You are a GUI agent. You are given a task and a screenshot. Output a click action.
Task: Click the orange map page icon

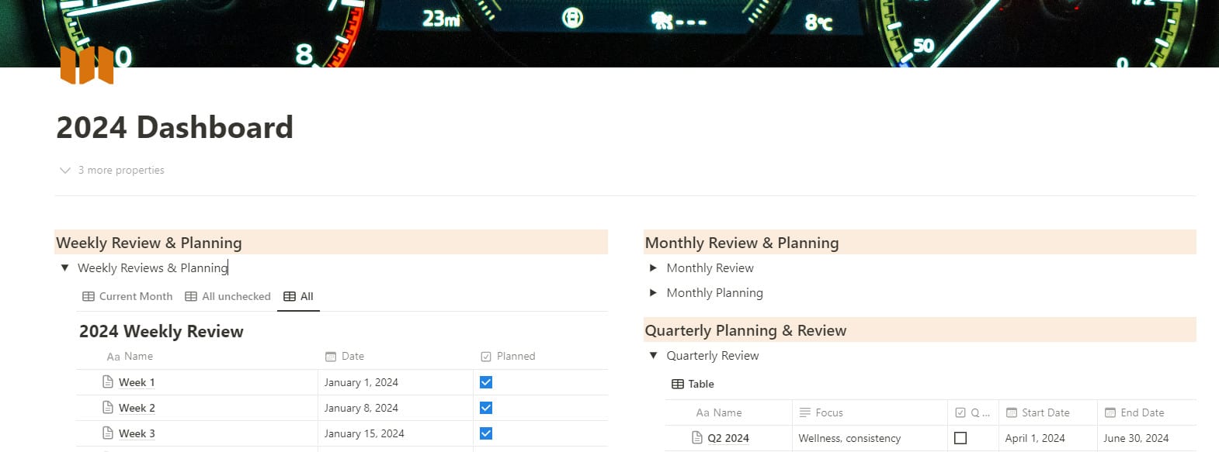pos(87,65)
